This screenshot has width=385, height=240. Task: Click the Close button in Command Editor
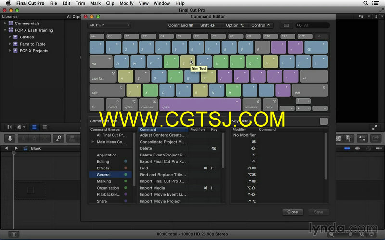(x=293, y=212)
